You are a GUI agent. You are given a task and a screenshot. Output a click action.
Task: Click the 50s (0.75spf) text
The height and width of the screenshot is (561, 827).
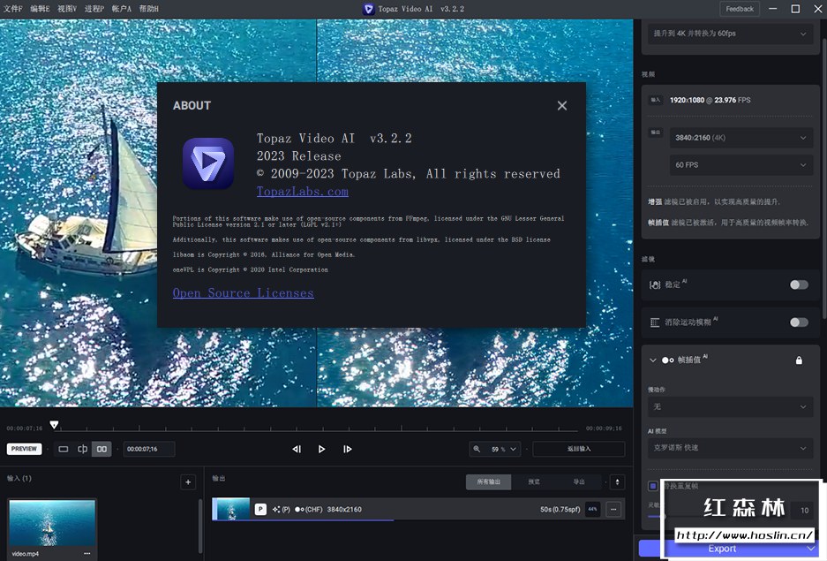pos(560,509)
